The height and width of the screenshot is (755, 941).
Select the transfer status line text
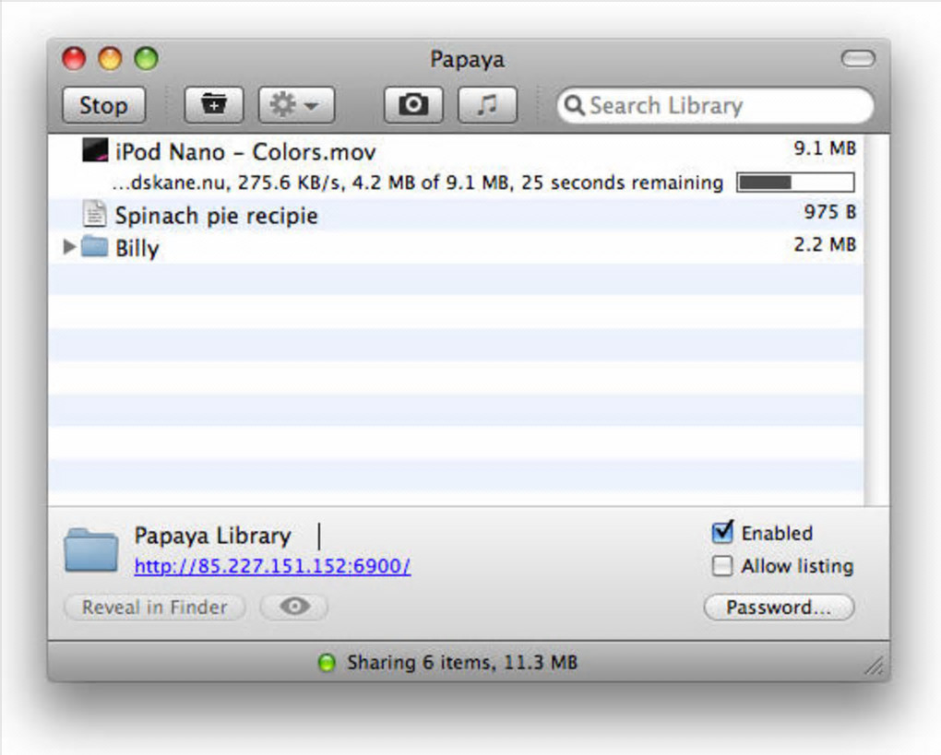point(418,183)
